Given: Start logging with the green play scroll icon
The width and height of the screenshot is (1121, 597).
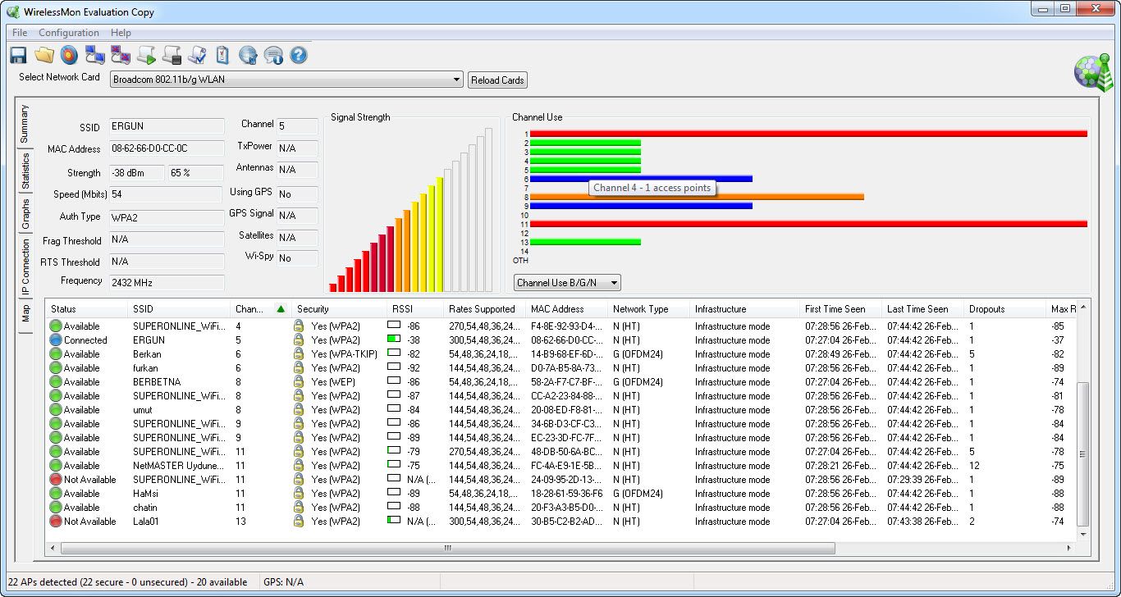Looking at the screenshot, I should tap(146, 55).
